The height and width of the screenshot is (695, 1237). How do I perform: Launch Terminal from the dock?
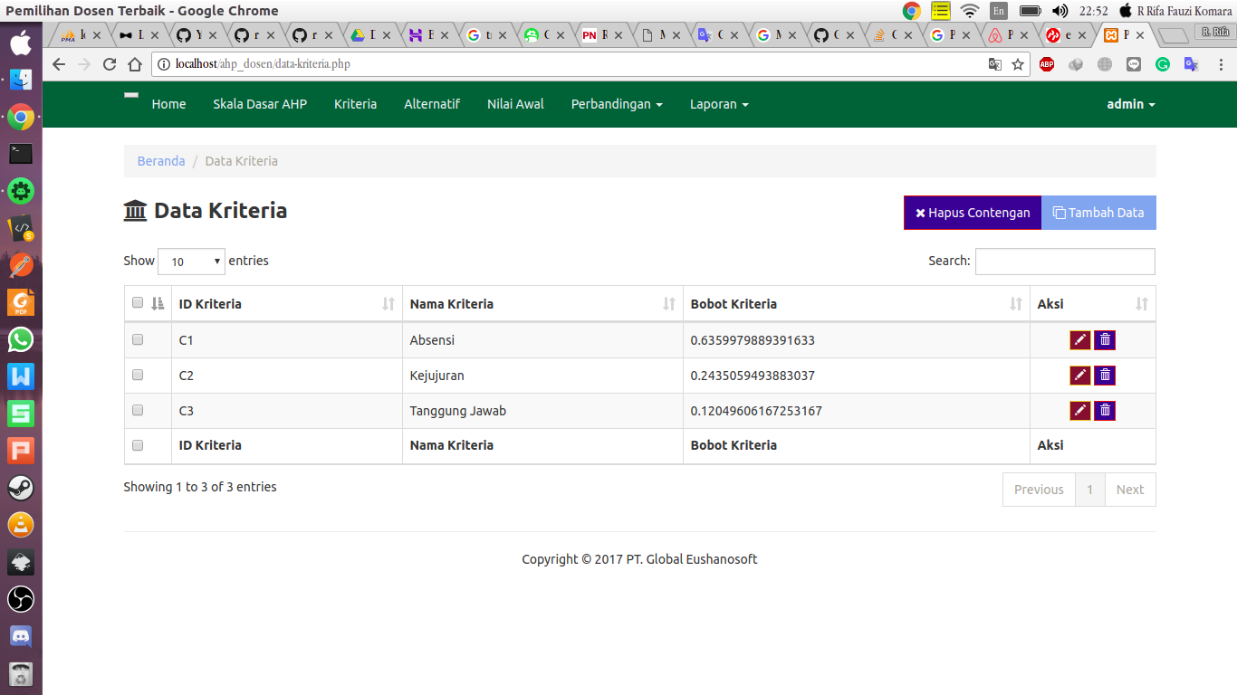tap(21, 154)
